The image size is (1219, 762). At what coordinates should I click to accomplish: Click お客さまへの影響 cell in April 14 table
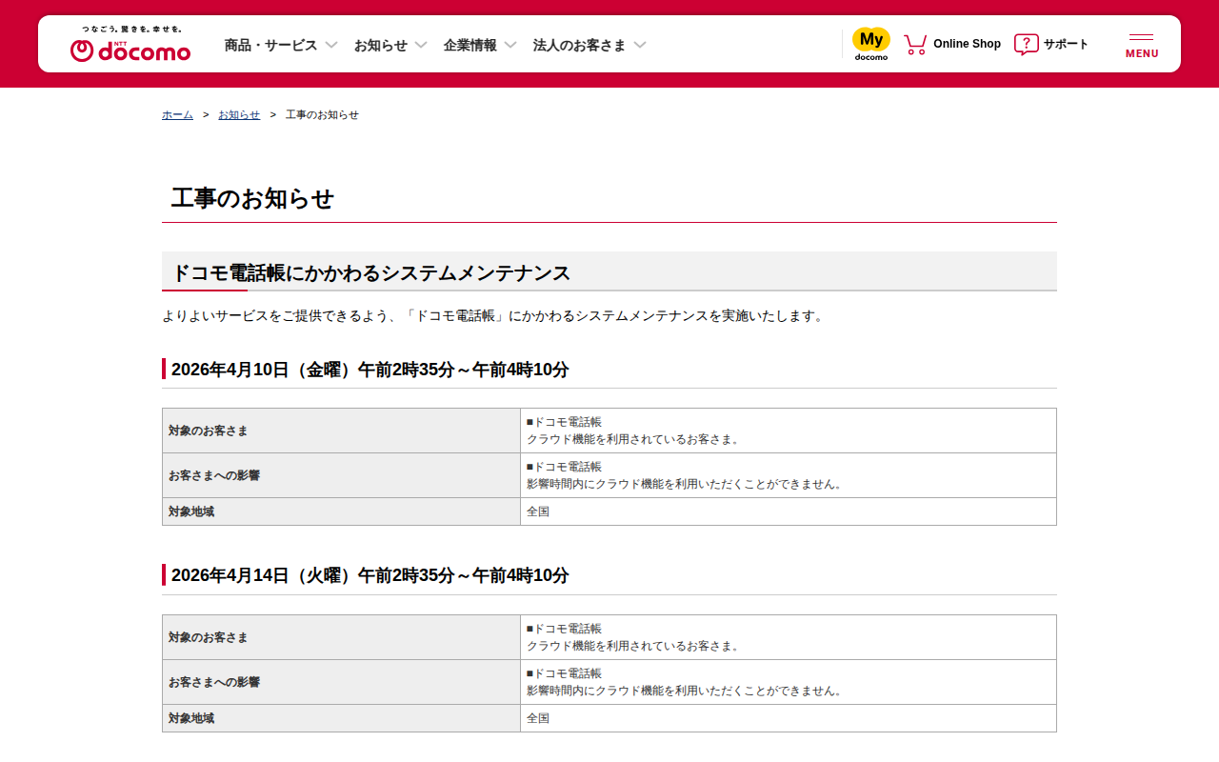(341, 682)
